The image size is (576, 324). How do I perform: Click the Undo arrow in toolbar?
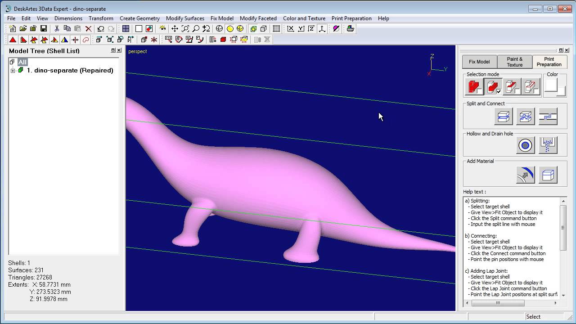coord(101,29)
